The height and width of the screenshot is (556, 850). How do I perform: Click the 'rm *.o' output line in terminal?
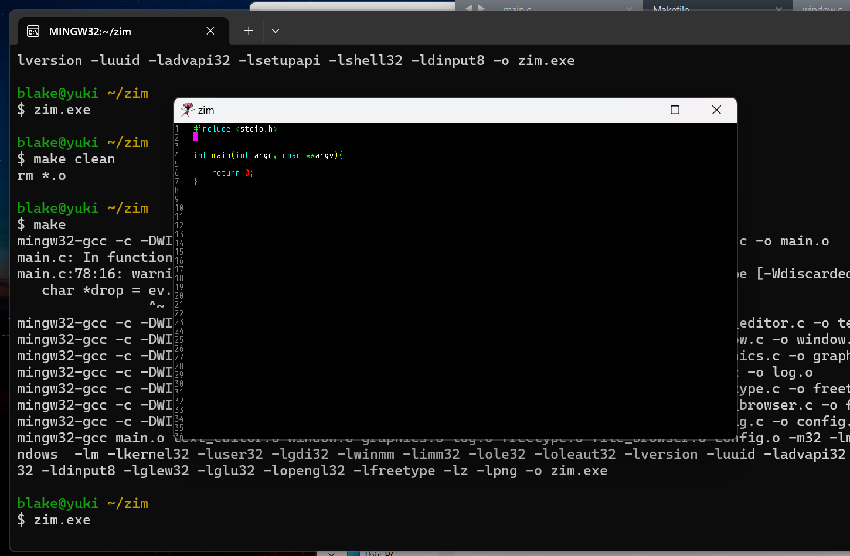[42, 175]
